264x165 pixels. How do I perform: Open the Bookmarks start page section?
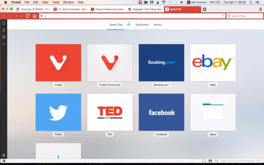pyautogui.click(x=142, y=24)
